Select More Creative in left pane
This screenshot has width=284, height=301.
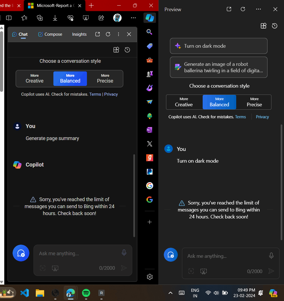coord(35,79)
